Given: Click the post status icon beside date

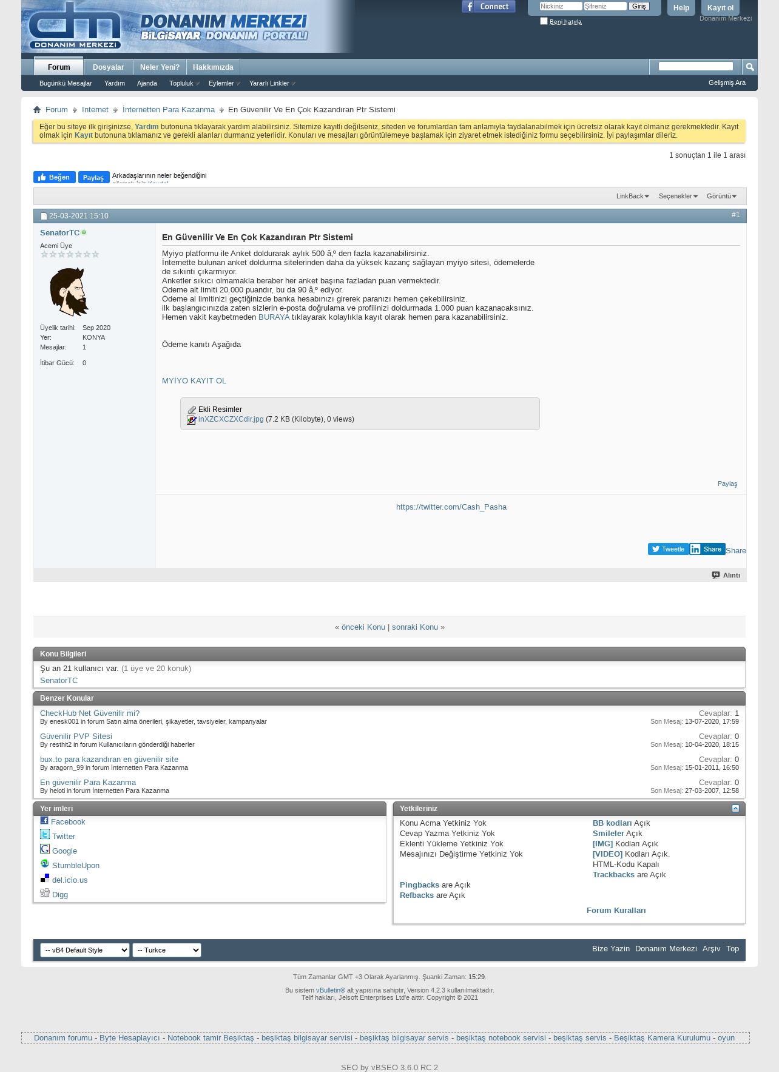Looking at the screenshot, I should click(x=44, y=216).
